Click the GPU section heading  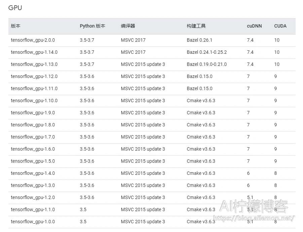pos(15,8)
